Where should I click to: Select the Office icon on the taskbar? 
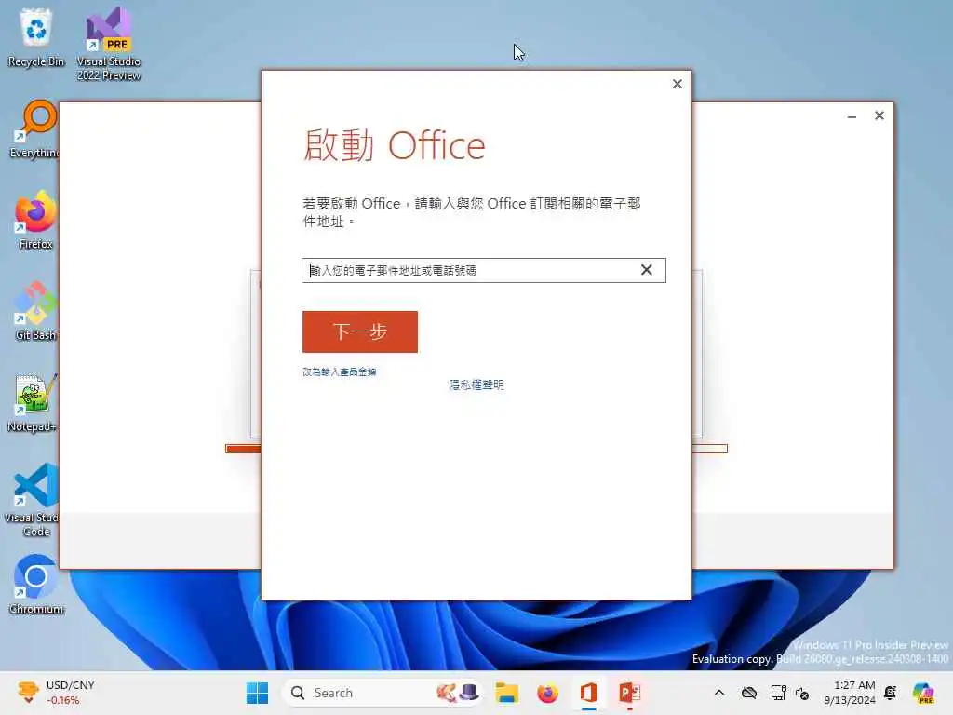[588, 693]
